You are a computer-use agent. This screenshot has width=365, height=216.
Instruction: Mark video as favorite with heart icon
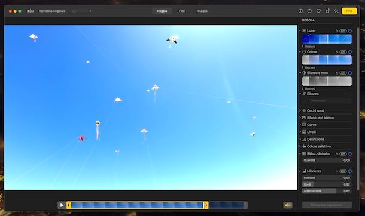[318, 11]
